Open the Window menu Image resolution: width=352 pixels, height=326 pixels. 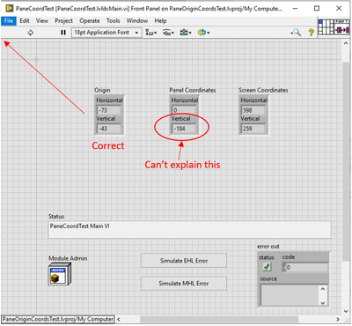[137, 21]
